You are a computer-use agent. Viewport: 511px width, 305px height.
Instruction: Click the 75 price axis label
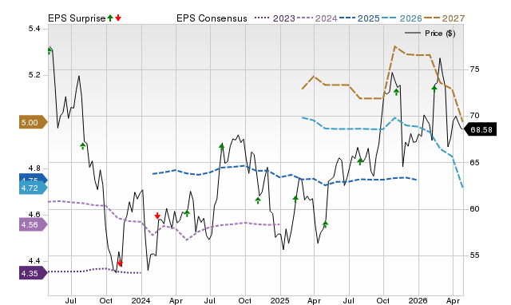[474, 69]
